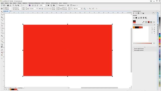Select the Artistic Media tool
The height and width of the screenshot is (91, 161).
point(2,25)
